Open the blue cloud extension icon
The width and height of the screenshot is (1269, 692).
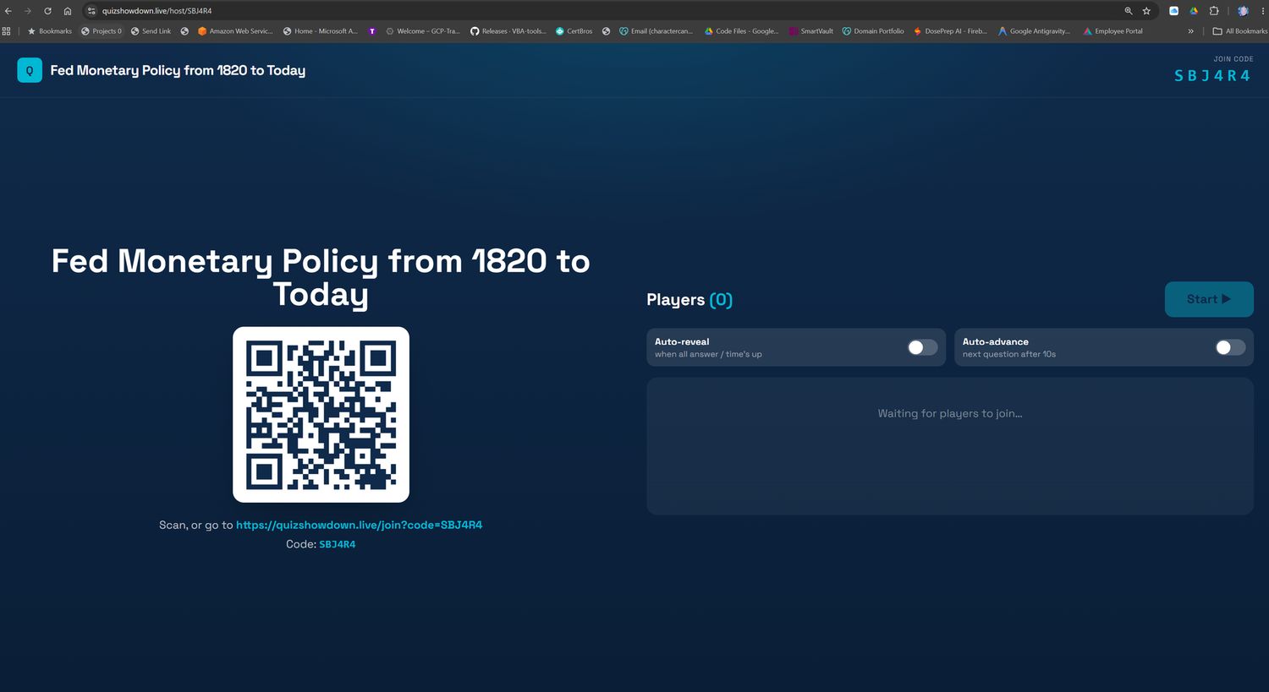click(x=1173, y=11)
